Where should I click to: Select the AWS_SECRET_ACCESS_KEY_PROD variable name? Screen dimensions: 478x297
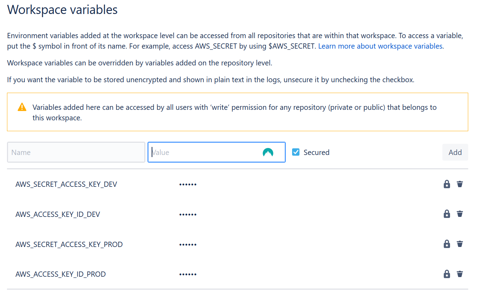tap(69, 245)
